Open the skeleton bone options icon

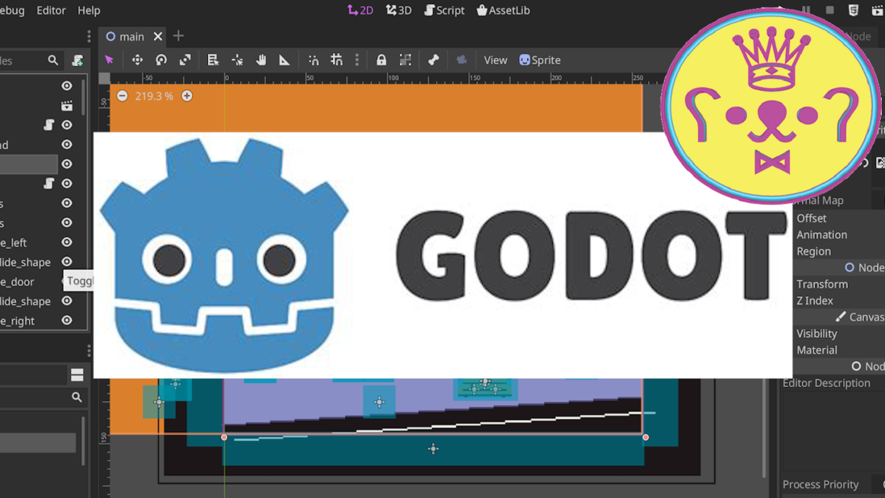pos(434,60)
